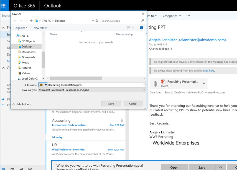Open the Categories menu in Outlook
Viewport: 237px width, 170px height.
172,16
